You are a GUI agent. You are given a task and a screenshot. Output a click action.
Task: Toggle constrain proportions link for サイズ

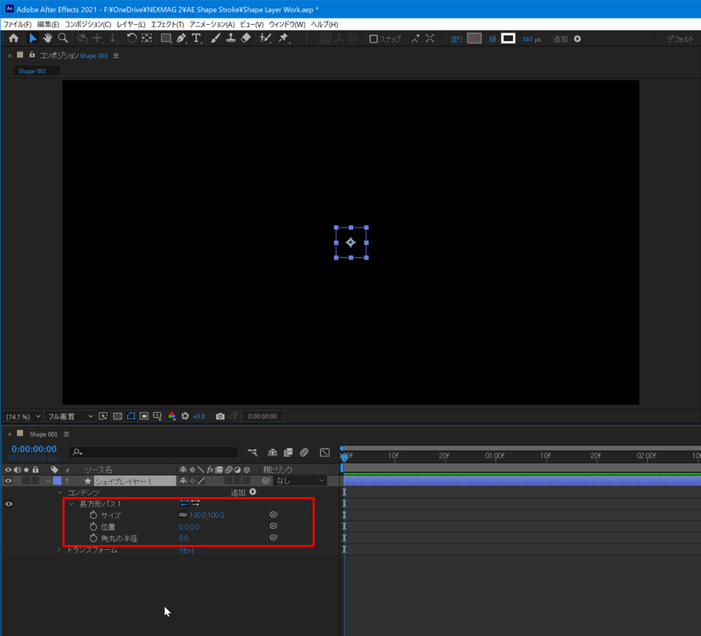pos(183,514)
